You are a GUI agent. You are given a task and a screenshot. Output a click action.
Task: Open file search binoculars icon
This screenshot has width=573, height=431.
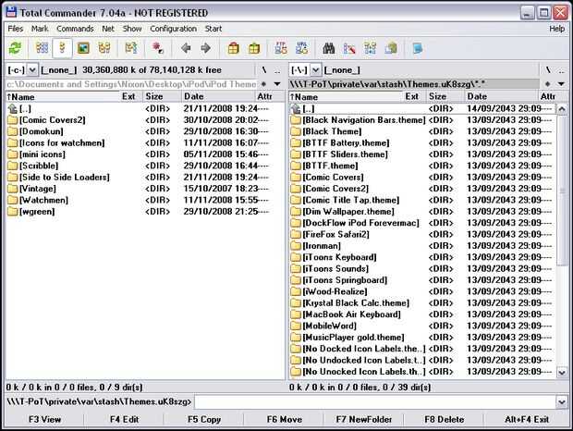(x=328, y=48)
